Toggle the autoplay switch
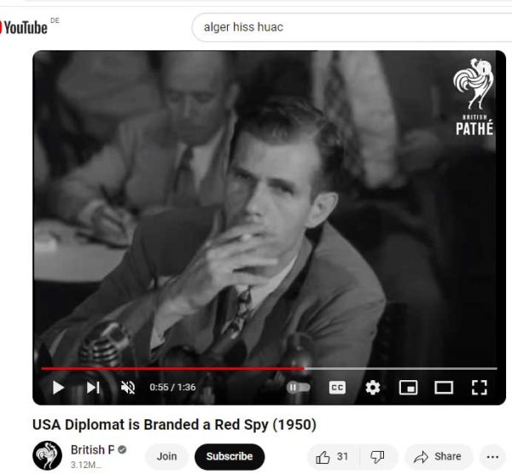The width and height of the screenshot is (512, 474). [298, 388]
